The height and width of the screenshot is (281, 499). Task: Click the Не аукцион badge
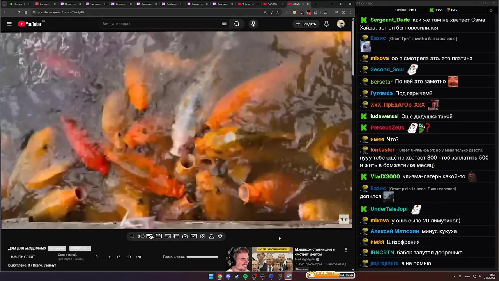click(57, 248)
